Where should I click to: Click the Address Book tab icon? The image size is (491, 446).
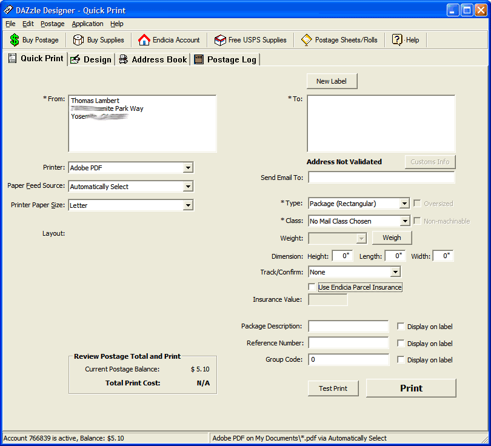(x=124, y=59)
